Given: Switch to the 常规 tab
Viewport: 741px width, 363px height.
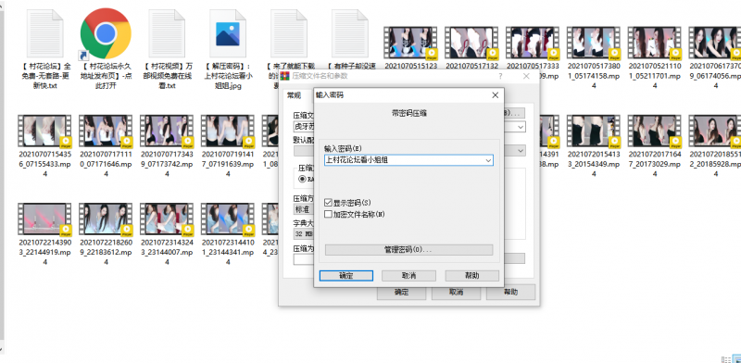Looking at the screenshot, I should click(x=294, y=95).
